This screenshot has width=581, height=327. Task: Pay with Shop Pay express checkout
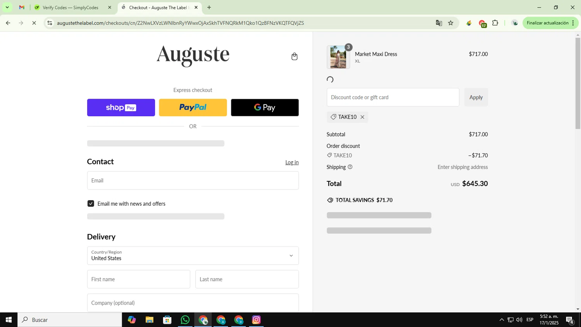pyautogui.click(x=121, y=107)
